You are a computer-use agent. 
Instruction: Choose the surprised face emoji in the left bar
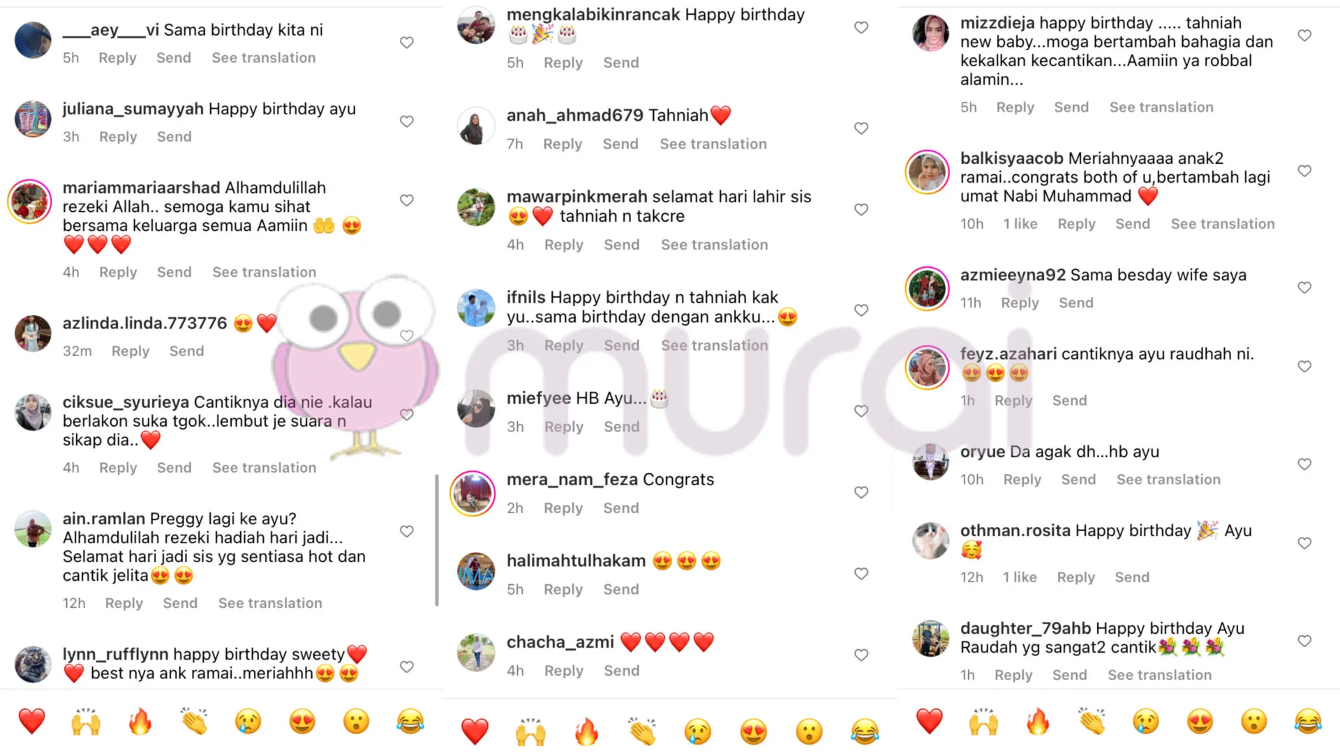[x=356, y=722]
